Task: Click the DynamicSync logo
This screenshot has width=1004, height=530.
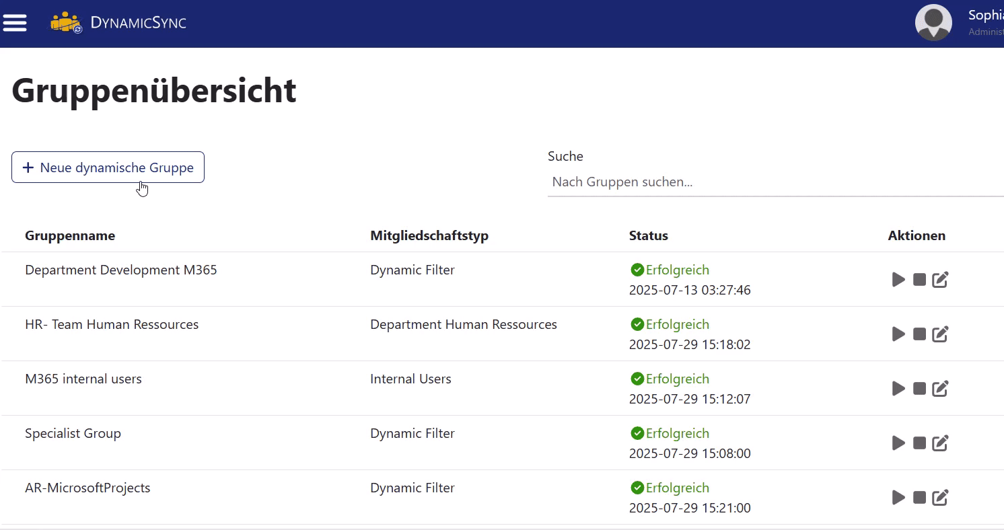Action: (x=118, y=22)
